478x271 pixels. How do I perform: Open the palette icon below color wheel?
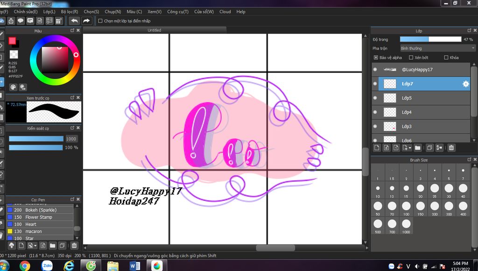click(x=13, y=87)
